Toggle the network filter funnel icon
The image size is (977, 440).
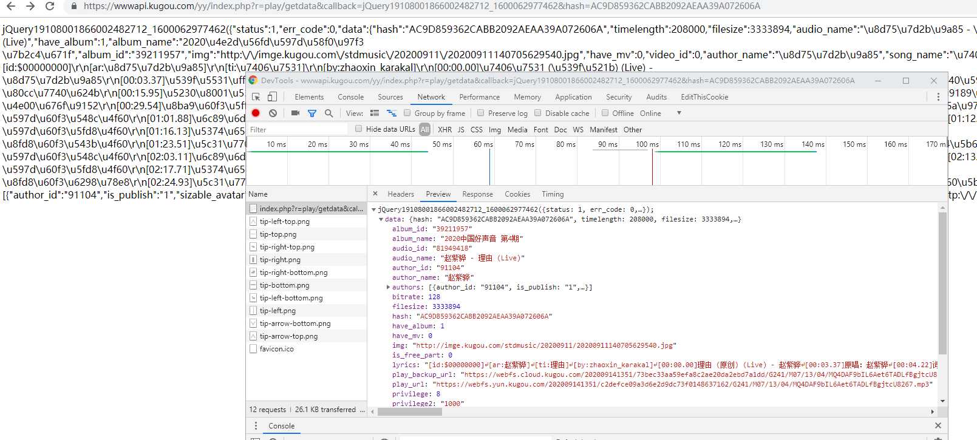(x=312, y=113)
